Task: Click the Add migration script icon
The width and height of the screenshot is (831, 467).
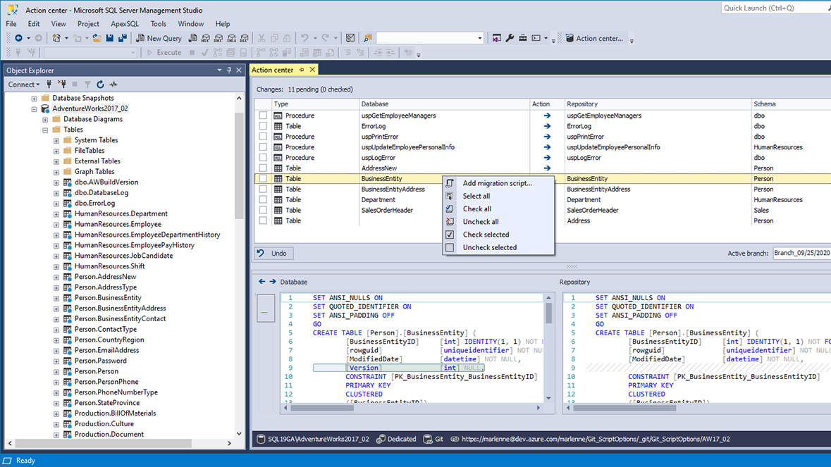Action: click(450, 183)
